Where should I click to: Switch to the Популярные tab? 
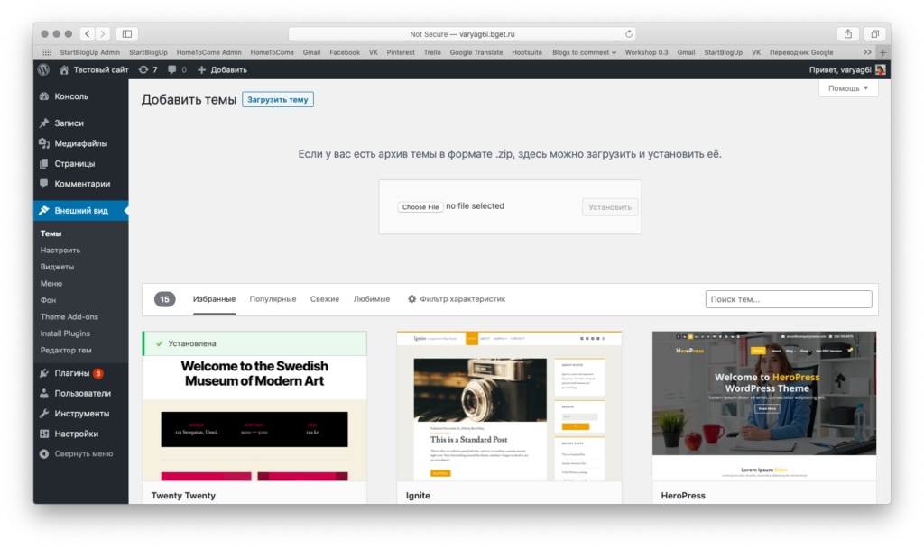point(273,299)
